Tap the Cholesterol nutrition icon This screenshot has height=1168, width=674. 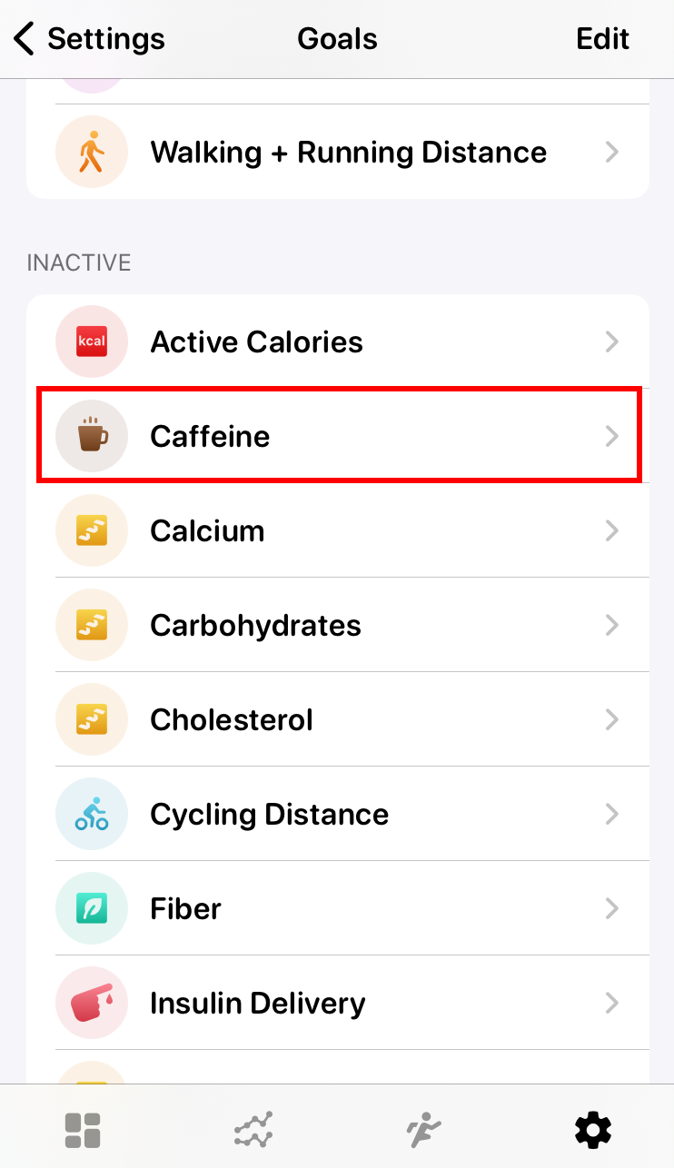91,720
